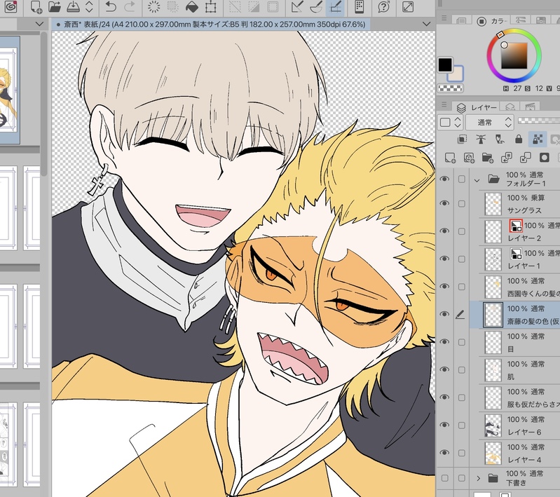Screen dimensions: 560x497
Task: Merge with layer below icon
Action: 525,158
